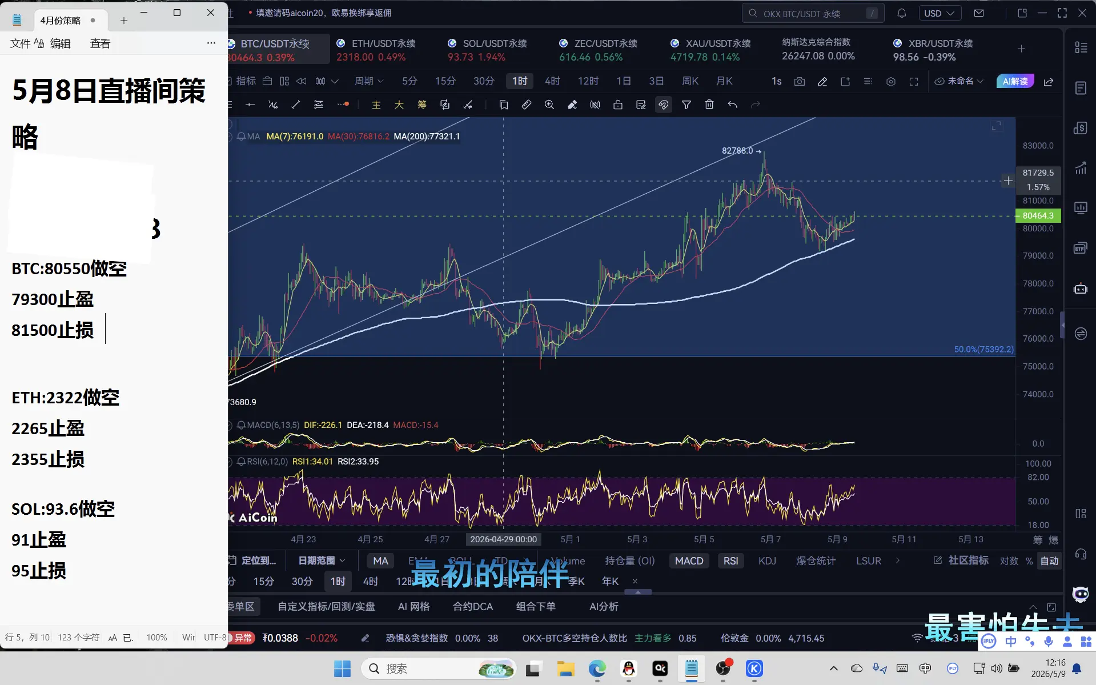Open the 编辑 menu in Notepad

click(60, 43)
